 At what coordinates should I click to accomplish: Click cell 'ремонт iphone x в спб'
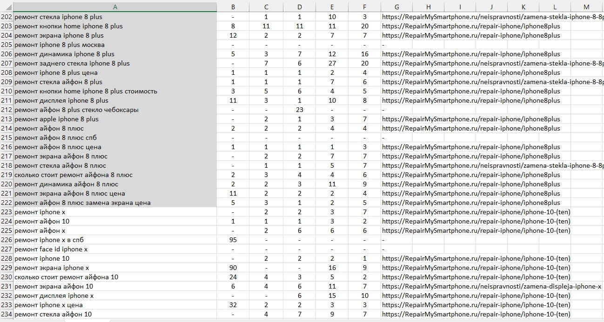(115, 240)
